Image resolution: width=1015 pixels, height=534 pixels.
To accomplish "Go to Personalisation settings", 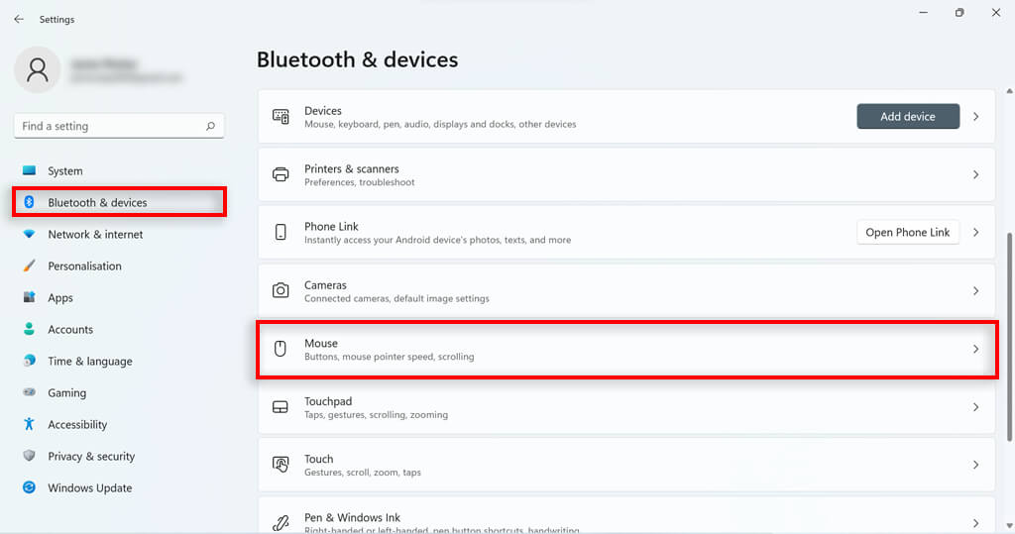I will (84, 267).
